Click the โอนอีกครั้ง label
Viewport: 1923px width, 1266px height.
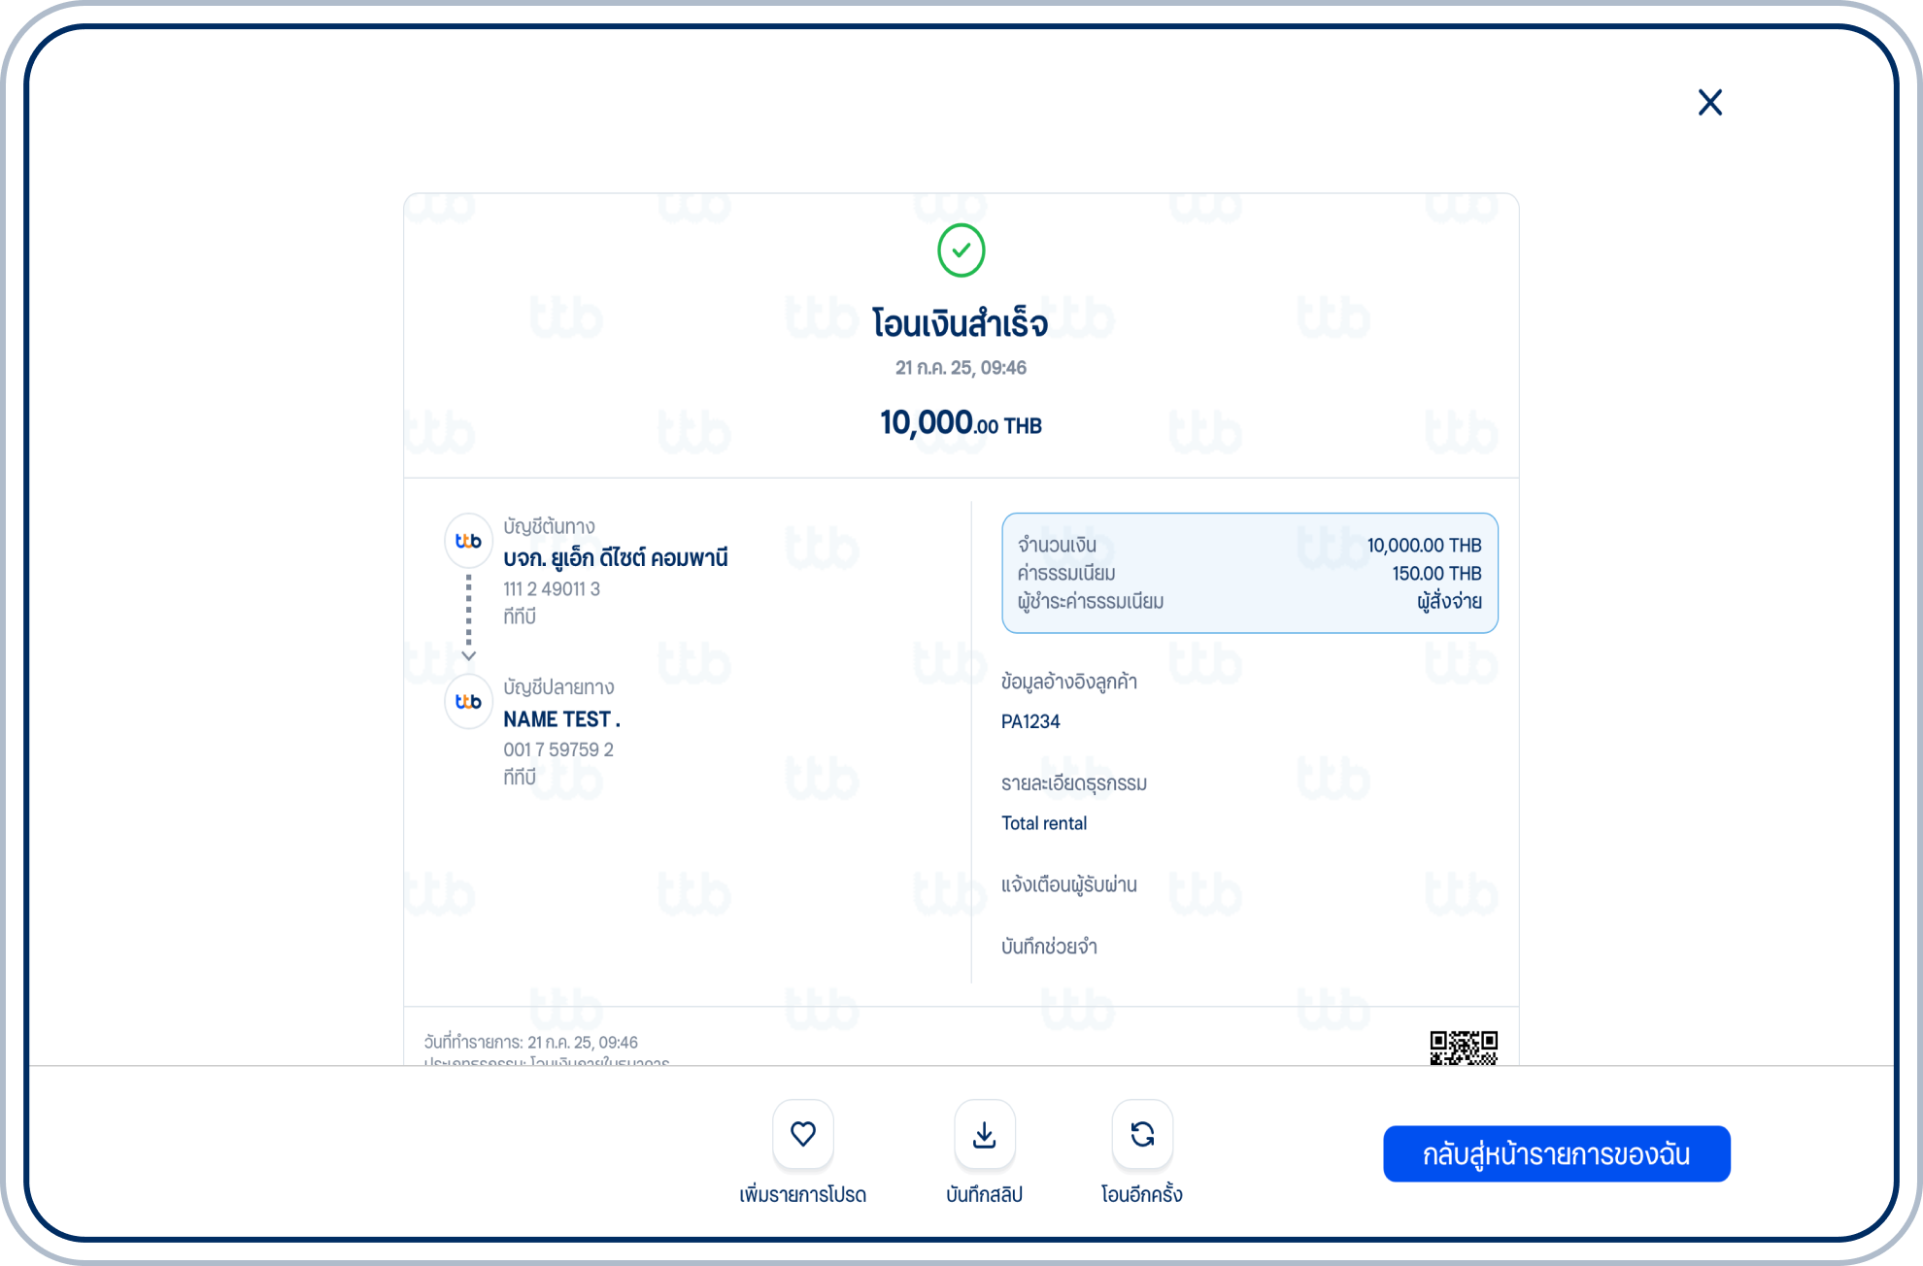pyautogui.click(x=1141, y=1194)
